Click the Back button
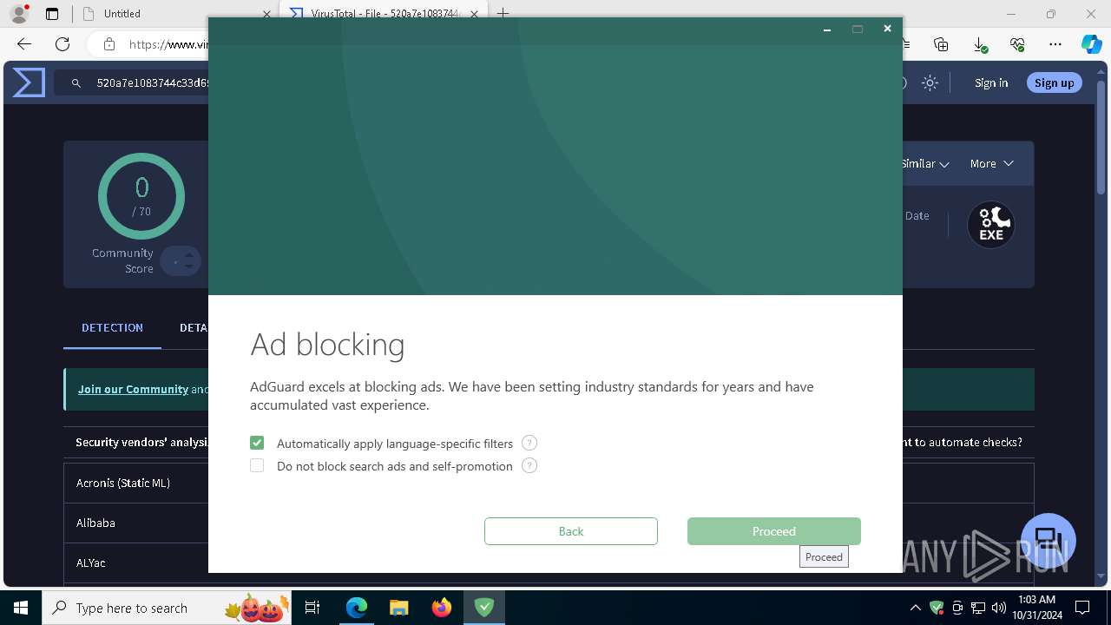Screen dimensions: 1111x625 pos(571,531)
